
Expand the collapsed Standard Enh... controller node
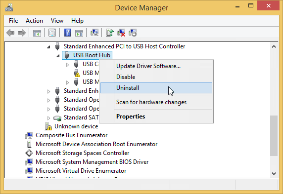coord(48,91)
